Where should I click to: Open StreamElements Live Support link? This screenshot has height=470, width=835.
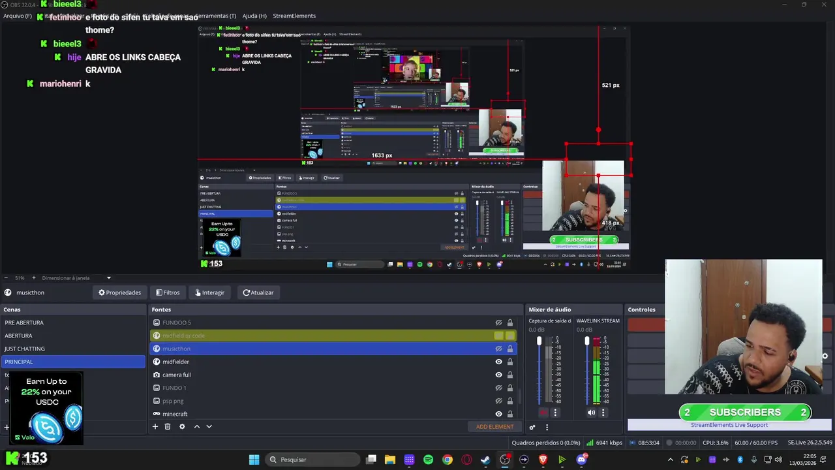click(729, 425)
